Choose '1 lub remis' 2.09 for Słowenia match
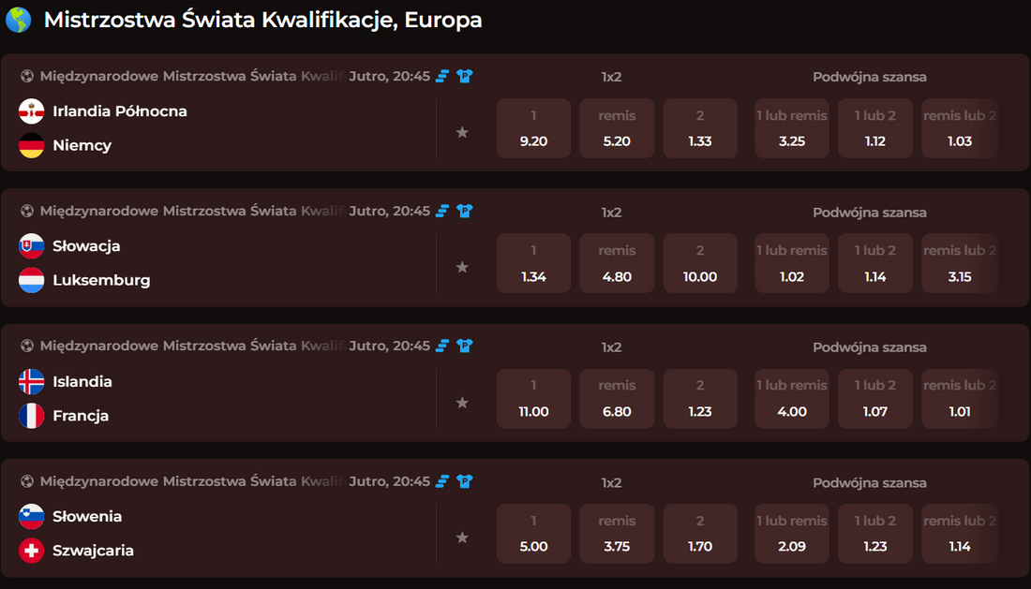1031x589 pixels. pyautogui.click(x=792, y=534)
